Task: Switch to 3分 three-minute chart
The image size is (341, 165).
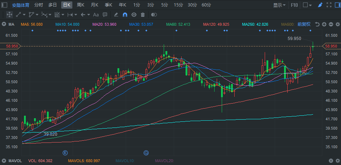Action: (150, 5)
